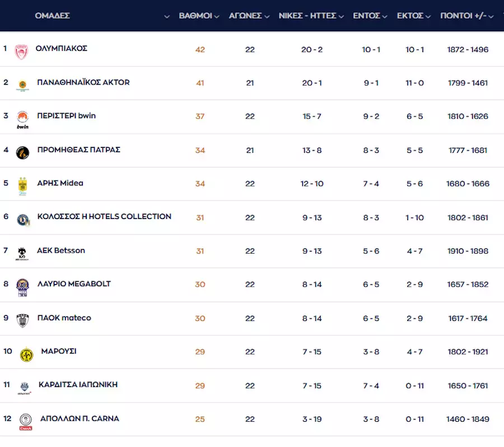Click the Promitheas Patras team logo
Viewport: 504px width, 447px height.
click(22, 152)
